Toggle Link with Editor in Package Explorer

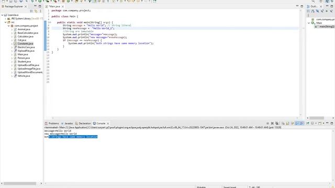[36, 11]
